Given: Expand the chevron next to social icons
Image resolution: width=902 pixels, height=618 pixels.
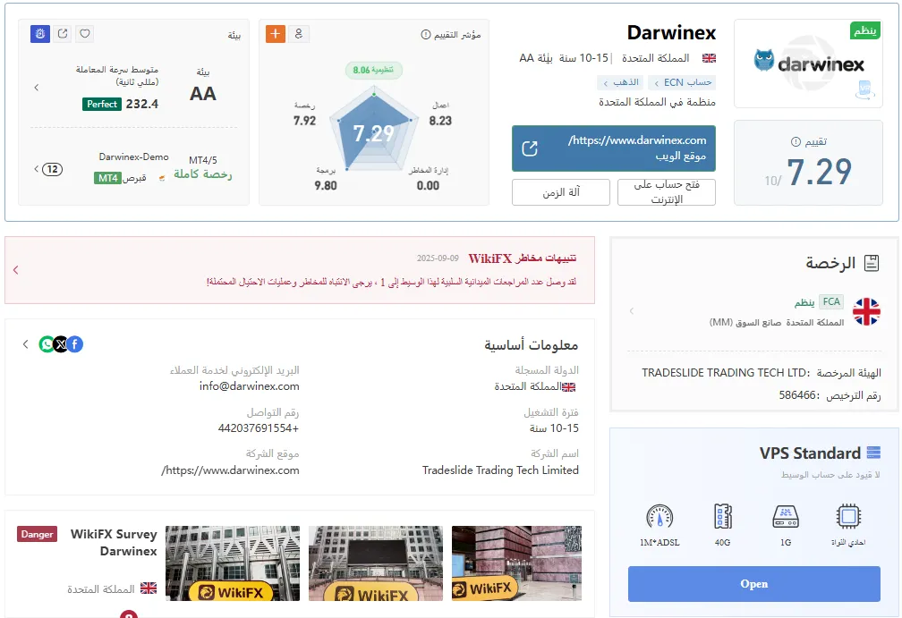Looking at the screenshot, I should (x=25, y=344).
